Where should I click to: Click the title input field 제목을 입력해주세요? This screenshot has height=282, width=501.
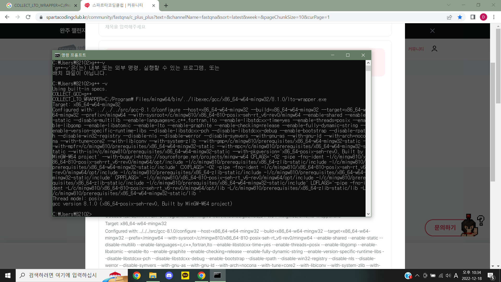click(x=245, y=27)
